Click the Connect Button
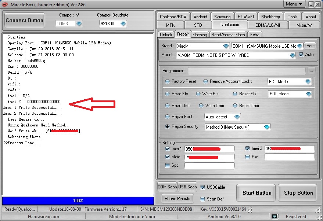Viewport: 323px width, 221px height. 25,20
